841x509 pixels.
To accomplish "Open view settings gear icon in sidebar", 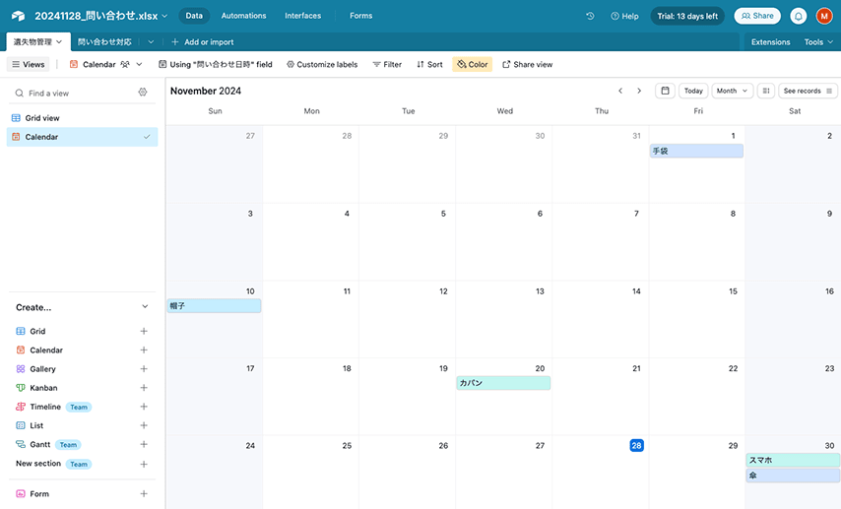I will [143, 93].
